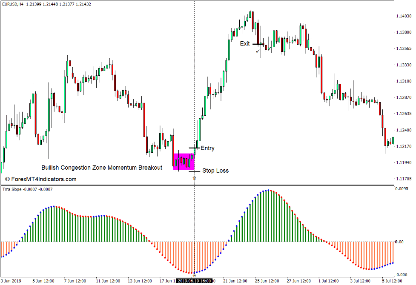Image resolution: width=416 pixels, height=285 pixels.
Task: Select the Entry annotation label
Action: [208, 148]
